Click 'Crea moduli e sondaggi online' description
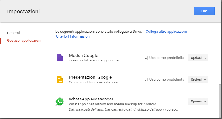 pyautogui.click(x=94, y=60)
